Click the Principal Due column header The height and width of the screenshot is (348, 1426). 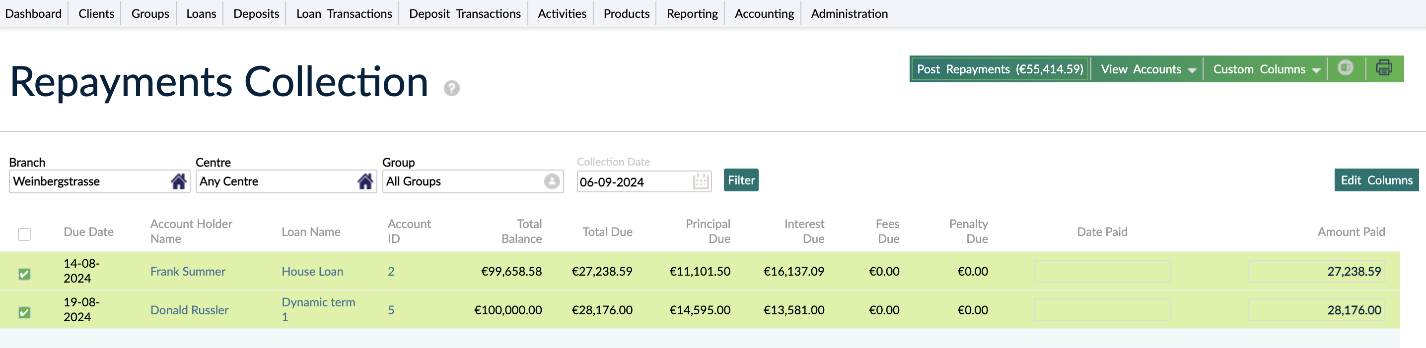click(x=708, y=232)
